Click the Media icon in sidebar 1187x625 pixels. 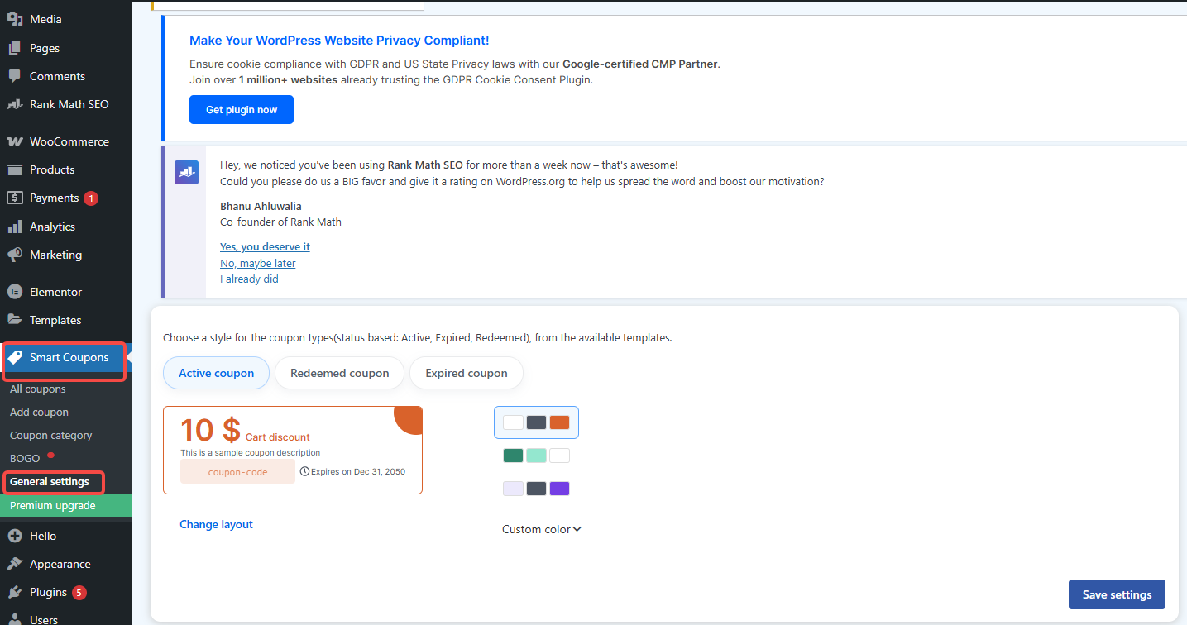(x=15, y=19)
